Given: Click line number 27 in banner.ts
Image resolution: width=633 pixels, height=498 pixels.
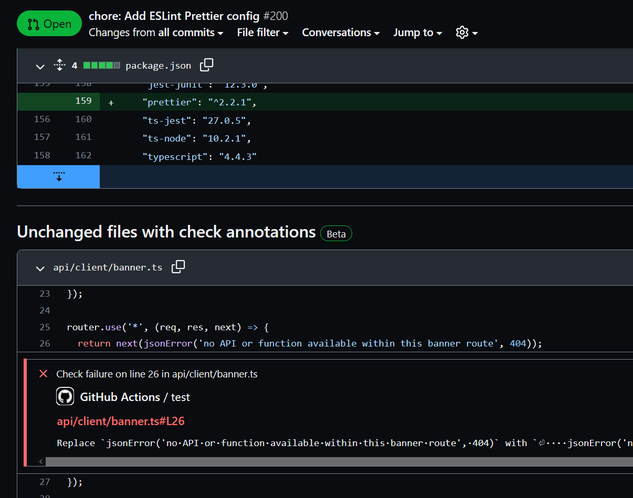Looking at the screenshot, I should (45, 481).
